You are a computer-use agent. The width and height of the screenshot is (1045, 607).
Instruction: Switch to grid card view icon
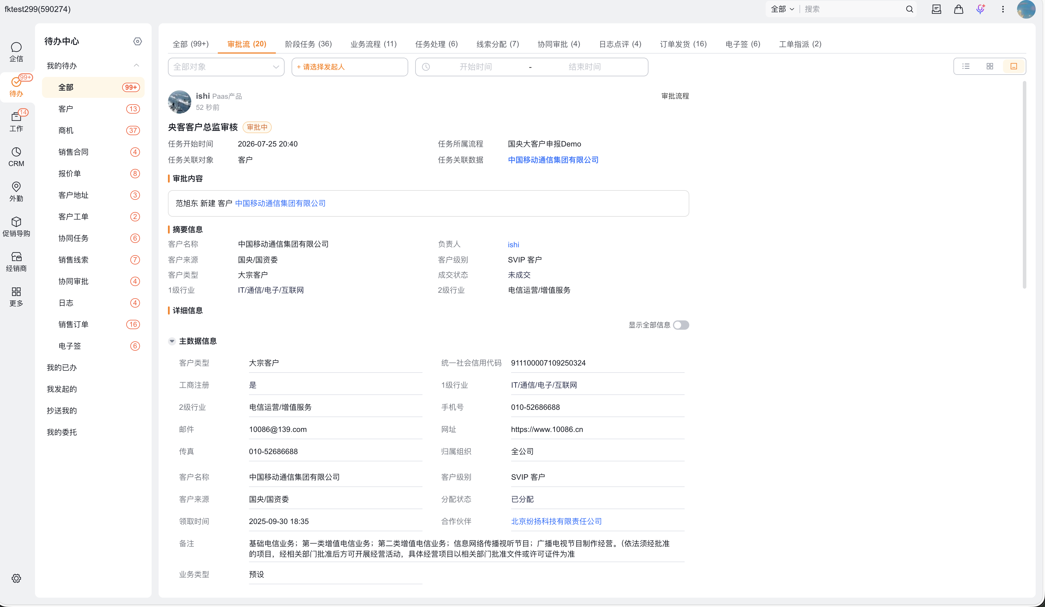(x=990, y=66)
